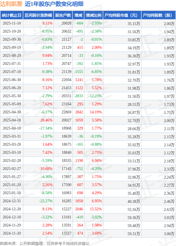This screenshot has width=176, height=246.
Task: Click the 户均持股数（股） column header
Action: pos(158,15)
